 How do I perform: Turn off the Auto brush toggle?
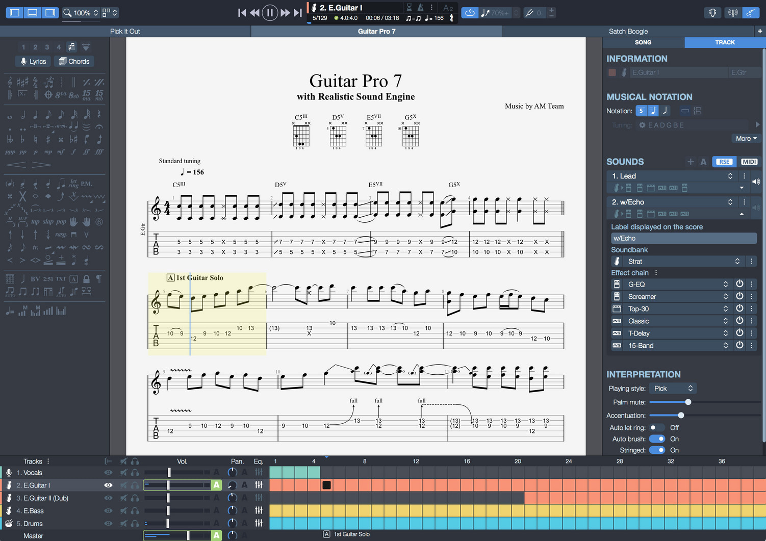[657, 439]
